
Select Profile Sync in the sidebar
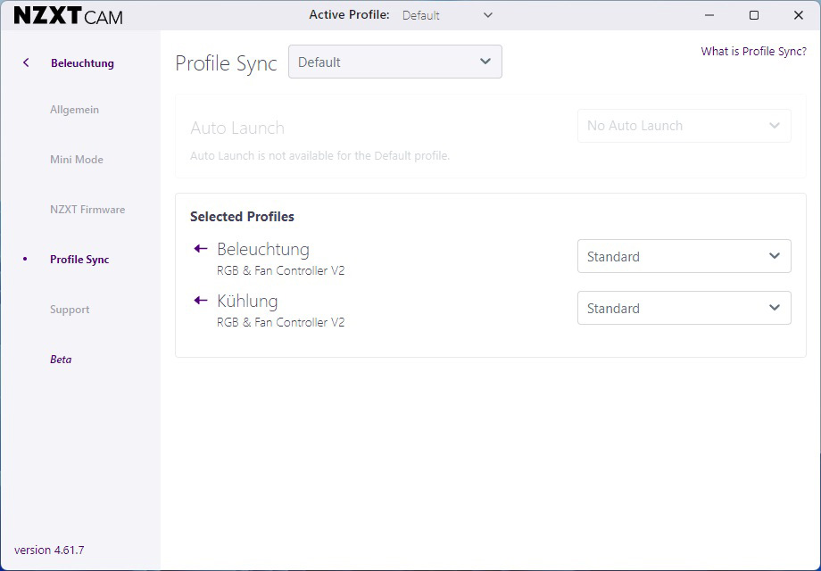pos(79,260)
